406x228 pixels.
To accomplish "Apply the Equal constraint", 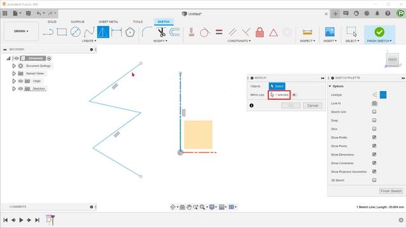I will 219,32.
